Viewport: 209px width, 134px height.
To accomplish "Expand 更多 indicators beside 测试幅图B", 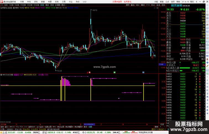I will tap(85, 127).
